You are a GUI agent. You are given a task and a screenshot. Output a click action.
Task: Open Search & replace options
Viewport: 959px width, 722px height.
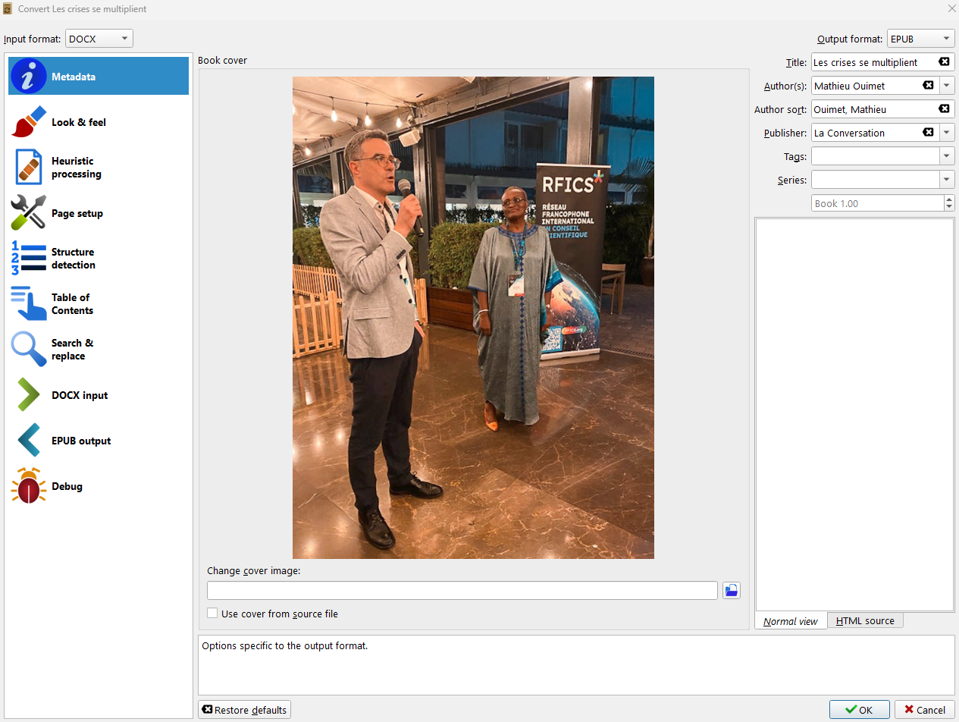[x=98, y=349]
